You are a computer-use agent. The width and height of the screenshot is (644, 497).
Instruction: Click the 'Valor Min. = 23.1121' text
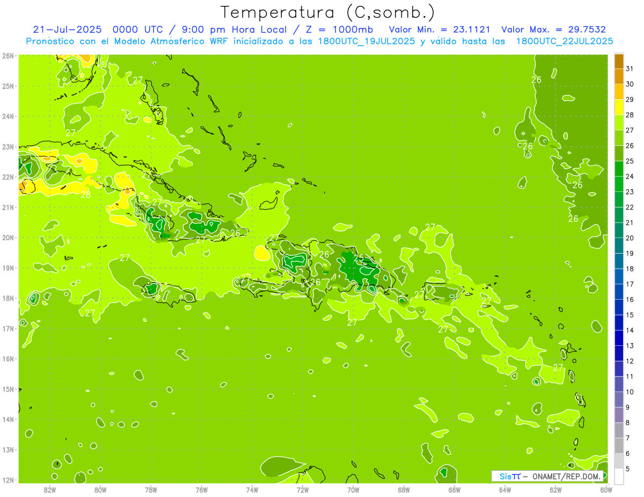[440, 29]
